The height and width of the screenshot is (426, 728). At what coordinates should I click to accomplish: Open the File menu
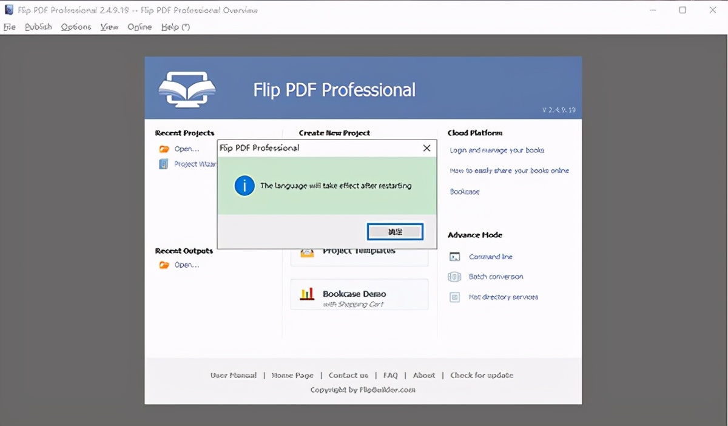click(x=10, y=27)
